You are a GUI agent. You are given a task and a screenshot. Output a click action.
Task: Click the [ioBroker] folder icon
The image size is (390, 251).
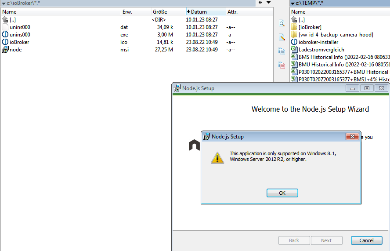pyautogui.click(x=294, y=27)
